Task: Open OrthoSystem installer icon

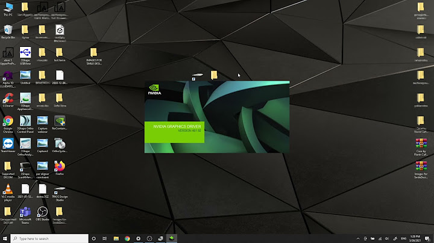Action: coord(60,146)
